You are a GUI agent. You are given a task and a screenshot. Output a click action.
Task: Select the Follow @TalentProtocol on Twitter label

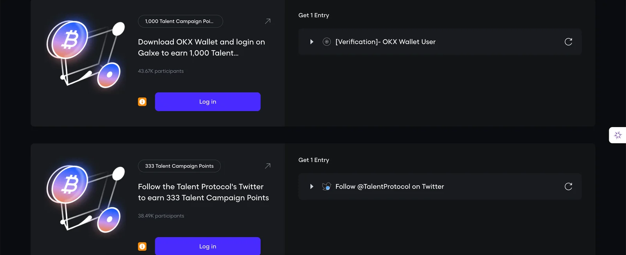coord(390,187)
